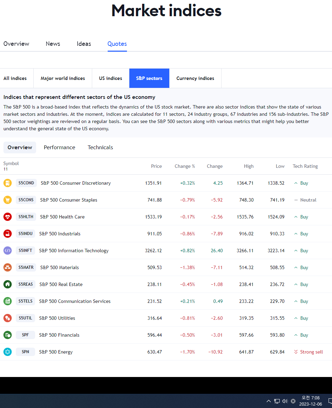Click Buy rating in the Financials row
This screenshot has height=408, width=332.
coord(301,335)
